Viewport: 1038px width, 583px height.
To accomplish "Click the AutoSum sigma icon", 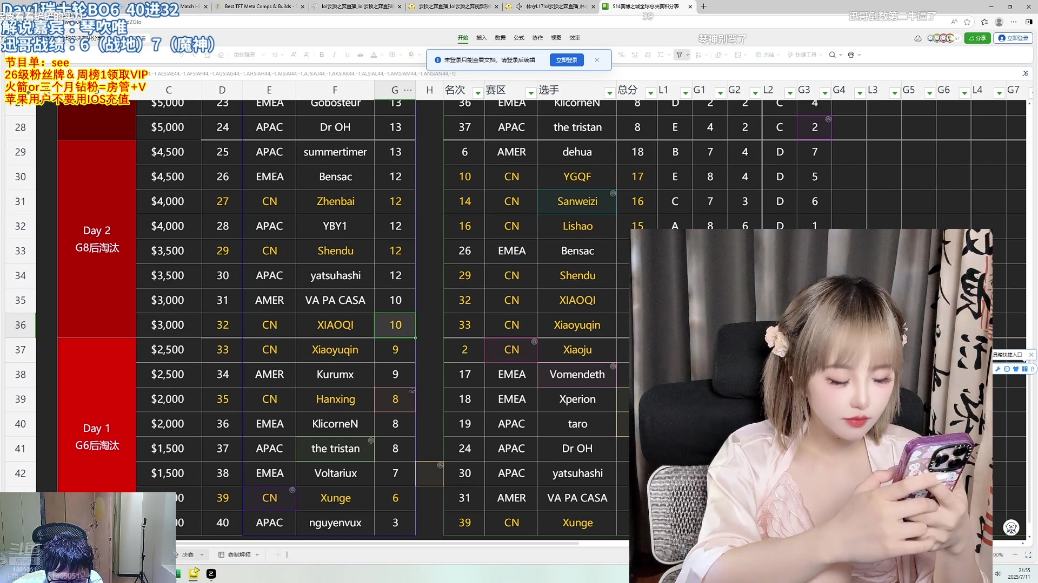I will [x=661, y=55].
